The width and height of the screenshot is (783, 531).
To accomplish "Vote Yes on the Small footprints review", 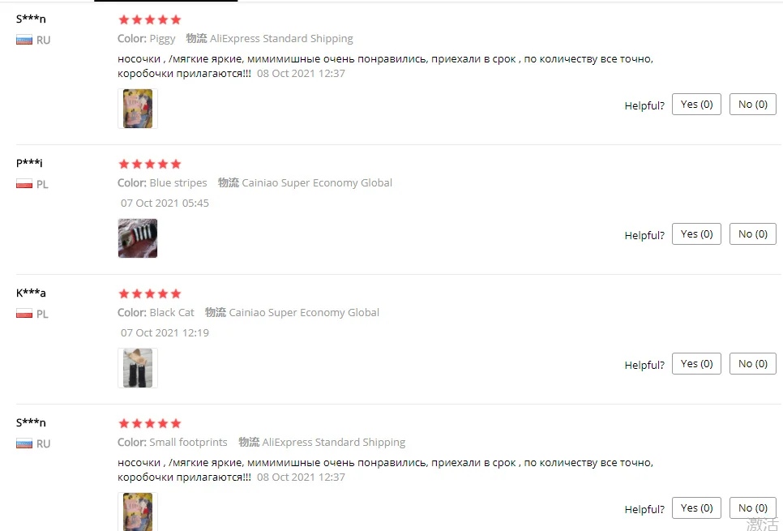I will (x=696, y=508).
